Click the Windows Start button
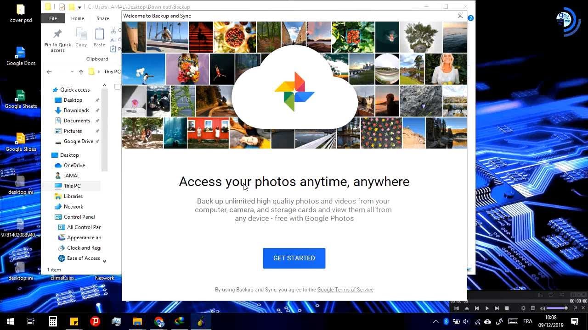Viewport: 588px width, 330px height. (10, 321)
